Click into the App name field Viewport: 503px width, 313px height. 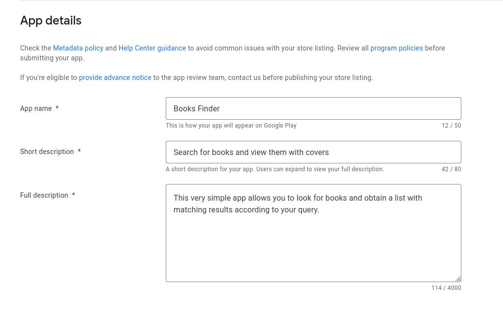click(313, 108)
